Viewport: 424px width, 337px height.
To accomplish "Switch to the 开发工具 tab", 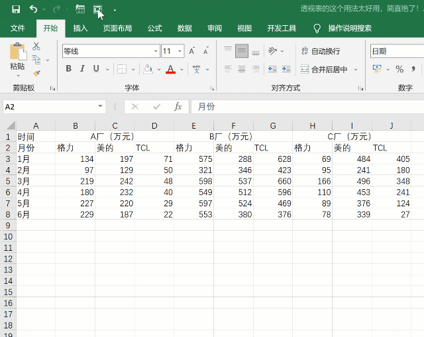I will [x=282, y=28].
